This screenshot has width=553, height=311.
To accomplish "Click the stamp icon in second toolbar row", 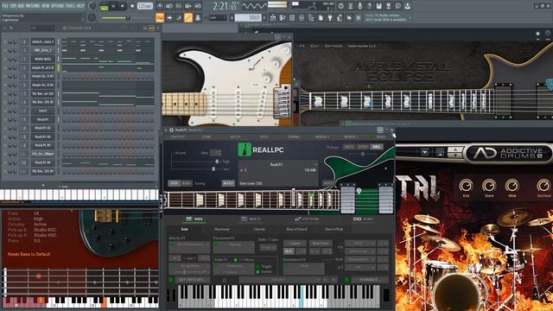I will click(x=198, y=17).
